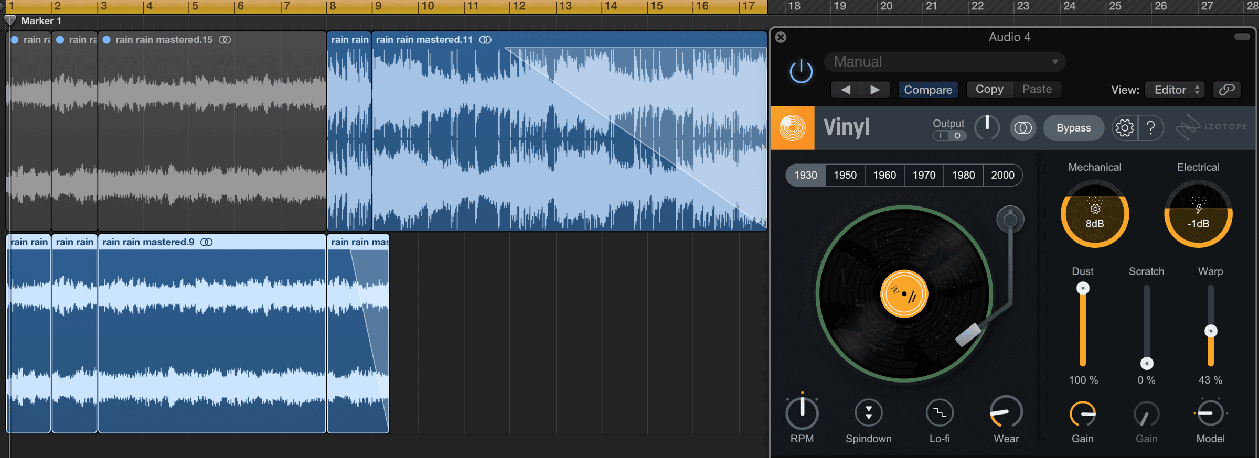Click loop icon on rain rain mastered.9

[207, 242]
